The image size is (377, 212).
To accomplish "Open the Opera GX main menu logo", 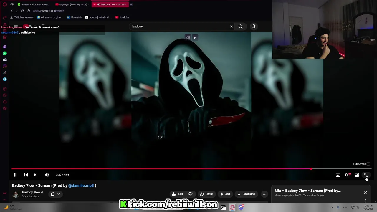I will (x=5, y=4).
